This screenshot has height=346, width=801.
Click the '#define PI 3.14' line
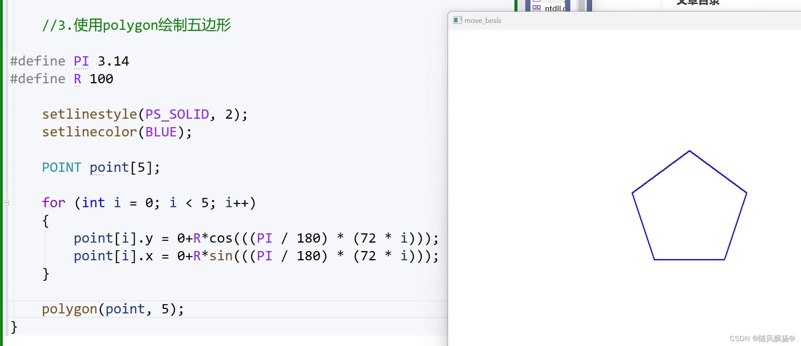(x=70, y=61)
